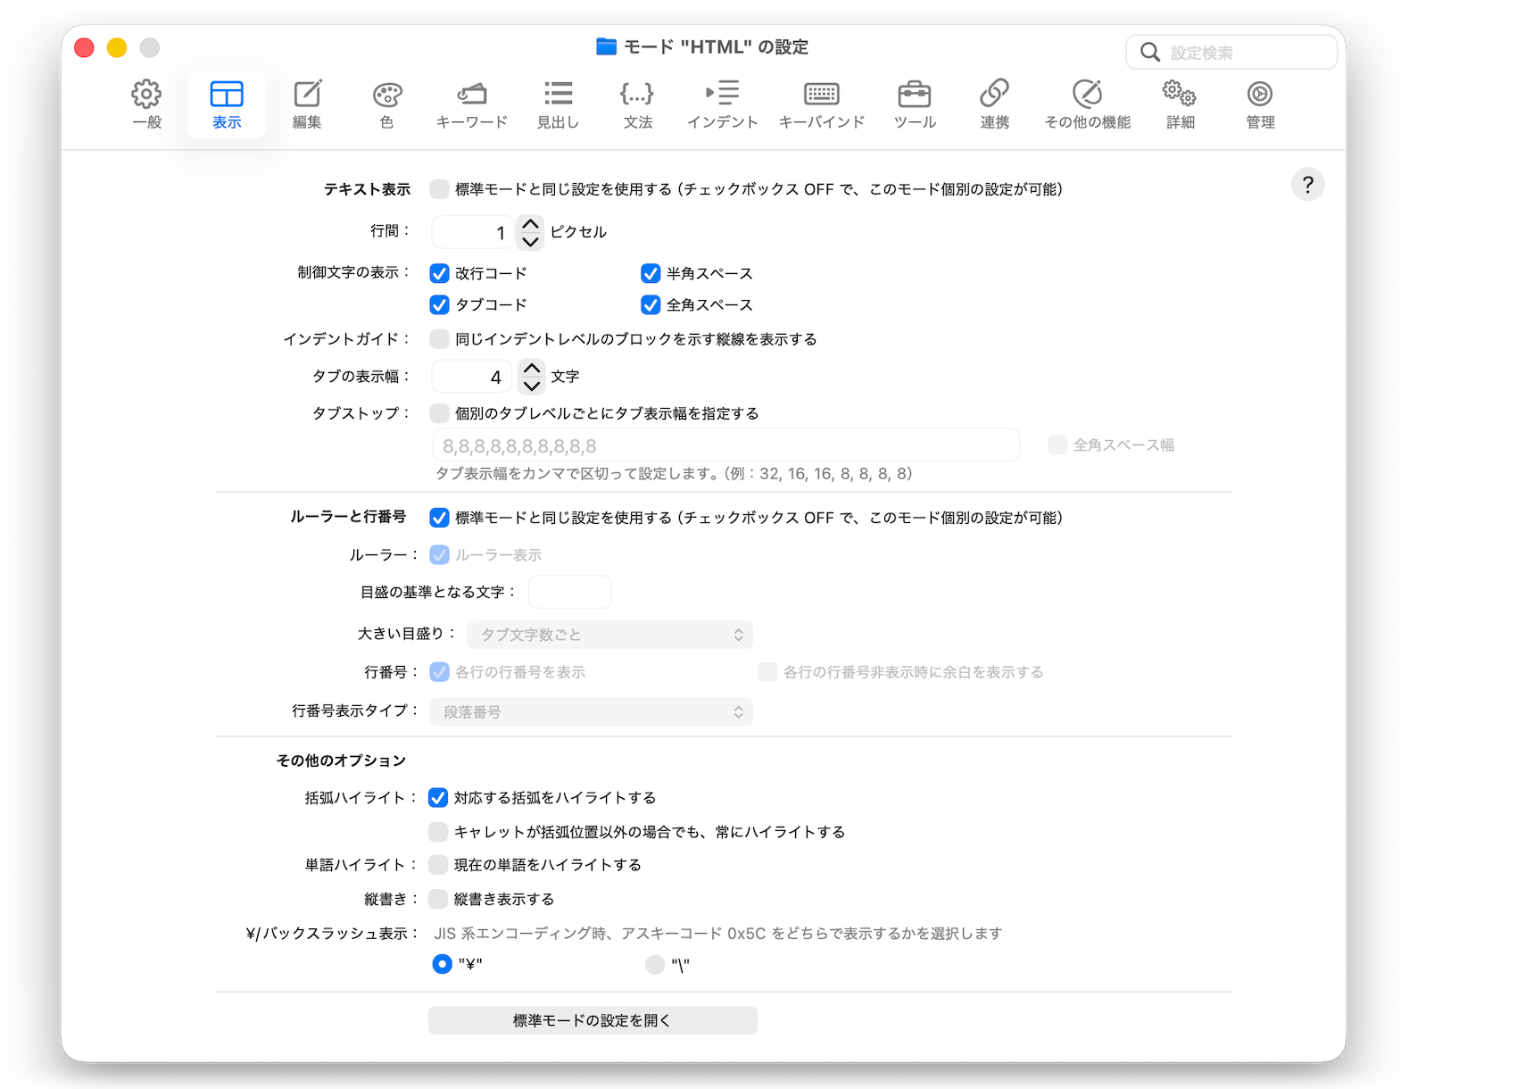Open the キーバインド keyboard settings
Viewport: 1517px width, 1089px height.
821,104
